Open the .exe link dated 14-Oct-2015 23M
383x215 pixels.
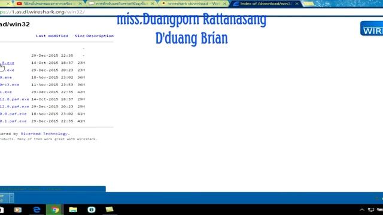pyautogui.click(x=7, y=63)
